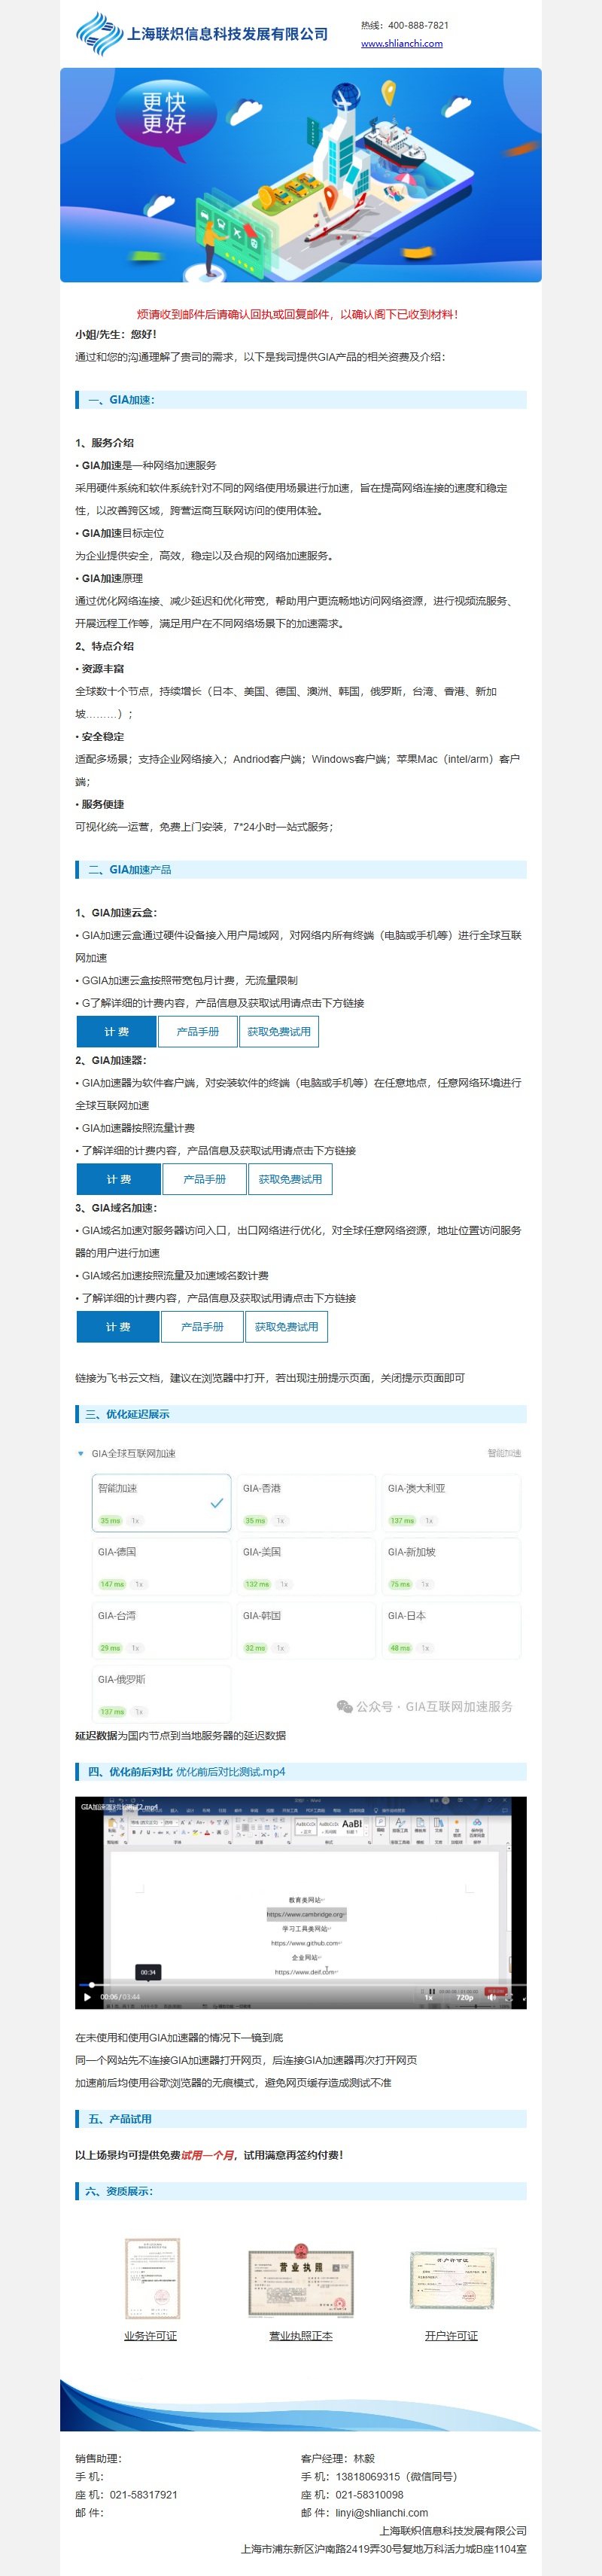Play the video with the play button
Screen dimensions: 602x2576
click(87, 1997)
